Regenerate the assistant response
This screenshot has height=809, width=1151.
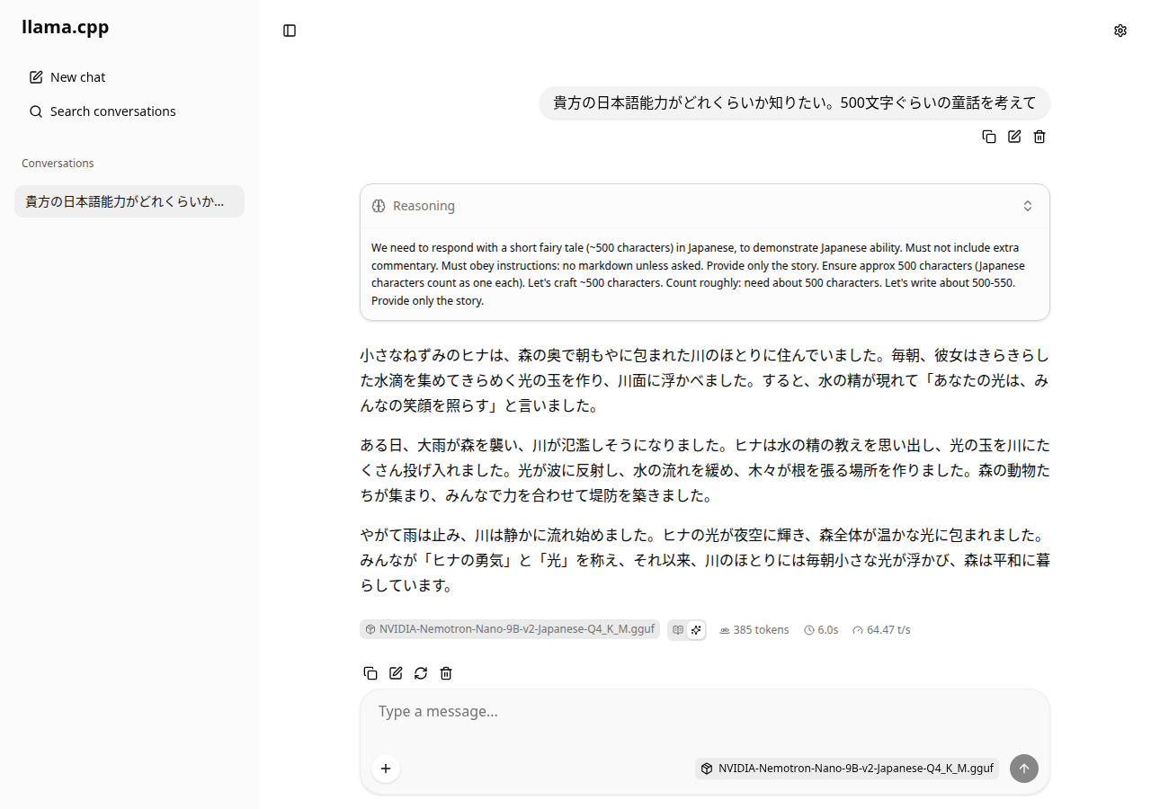tap(421, 673)
